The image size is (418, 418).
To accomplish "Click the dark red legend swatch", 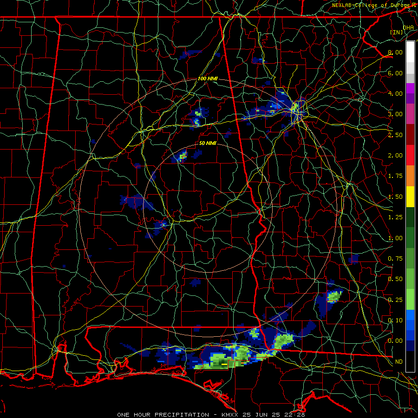I will point(410,135).
